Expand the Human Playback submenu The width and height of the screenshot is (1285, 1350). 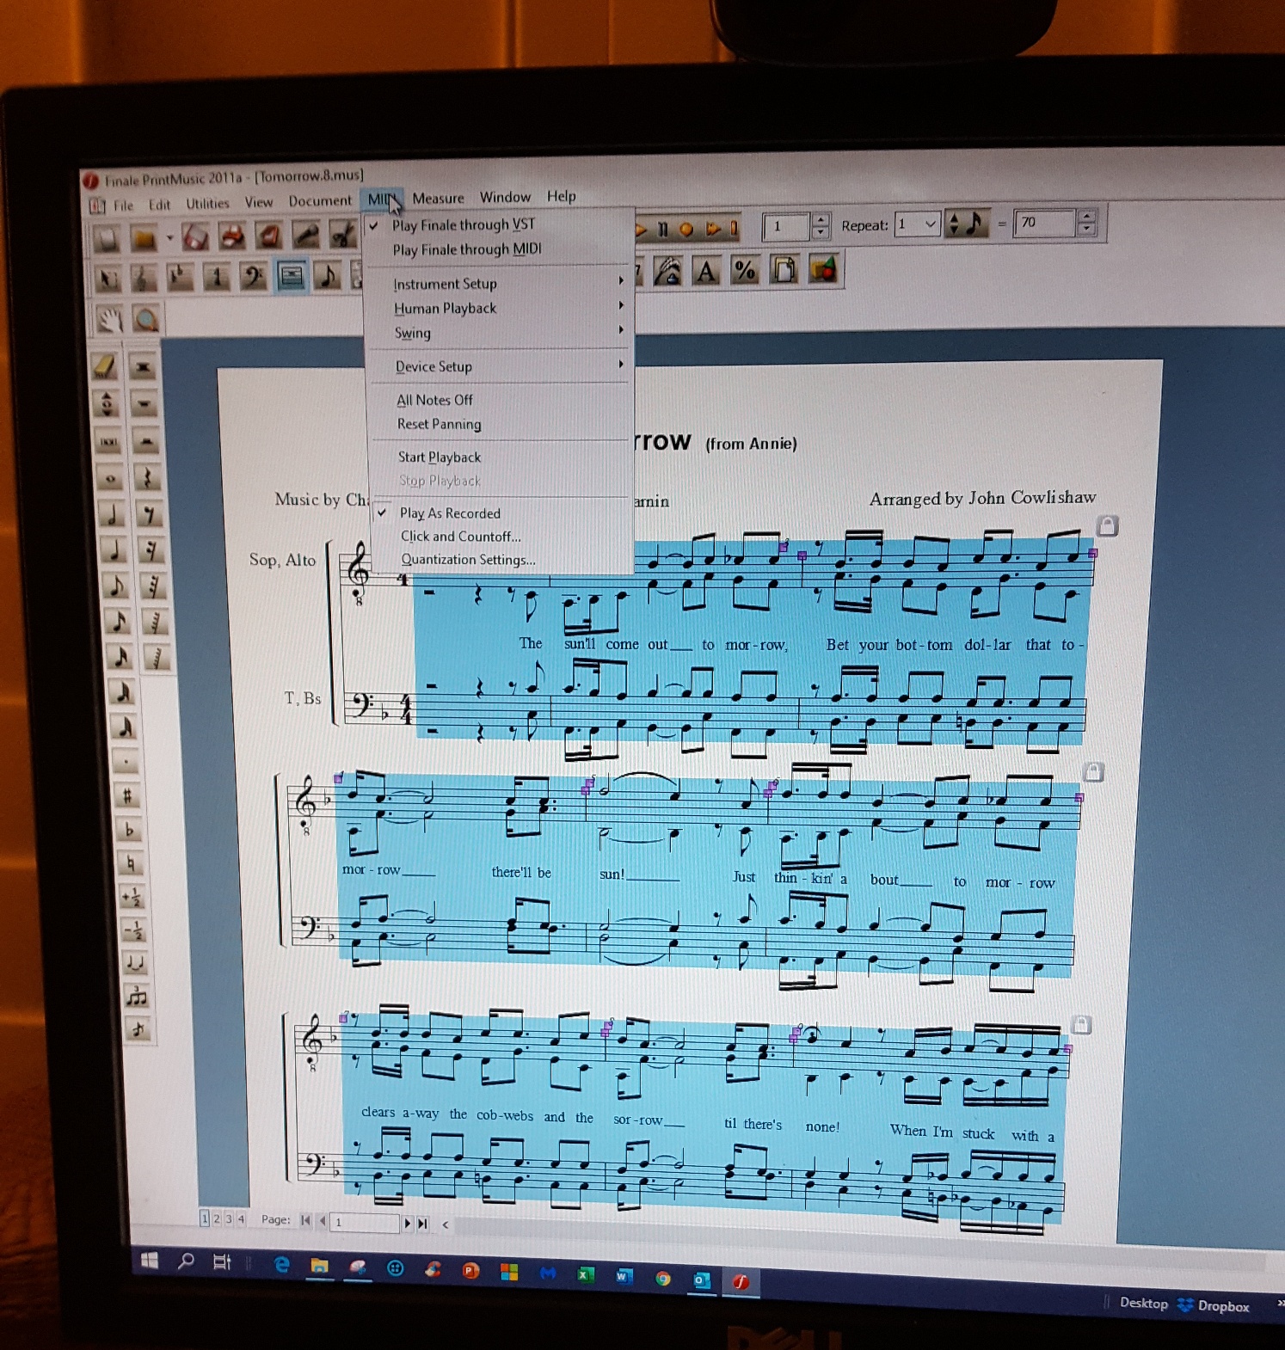[x=445, y=309]
